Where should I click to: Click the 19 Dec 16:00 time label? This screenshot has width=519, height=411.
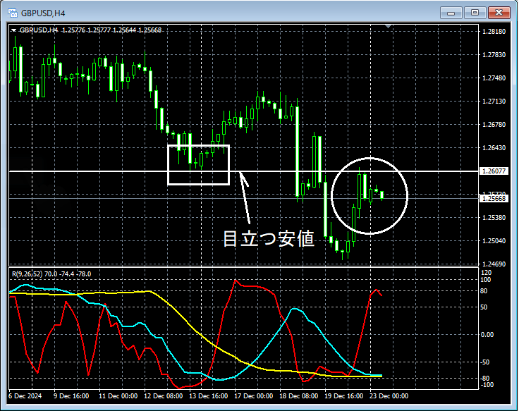[x=344, y=396]
